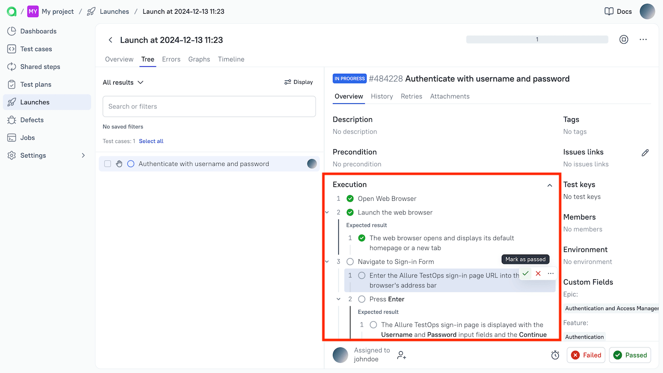The height and width of the screenshot is (373, 663).
Task: Toggle status circle for Press Enter step
Action: 362,299
